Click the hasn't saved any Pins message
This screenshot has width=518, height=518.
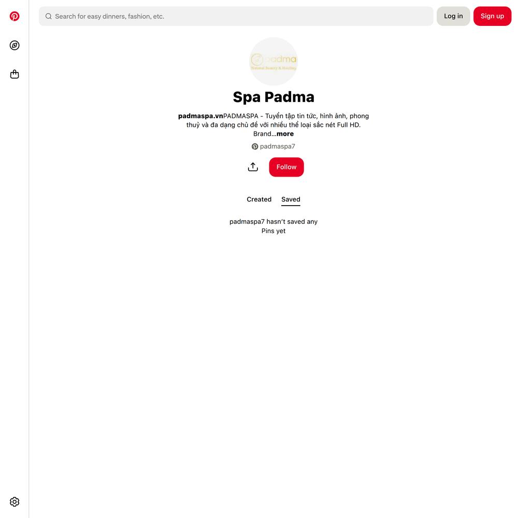[x=274, y=226]
